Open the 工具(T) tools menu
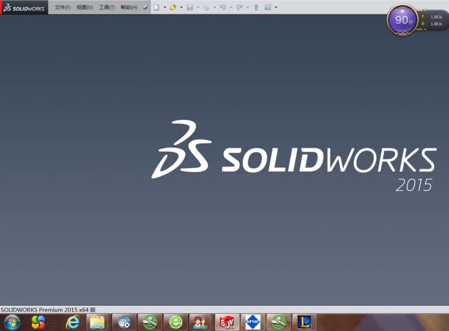Image resolution: width=449 pixels, height=331 pixels. click(107, 8)
